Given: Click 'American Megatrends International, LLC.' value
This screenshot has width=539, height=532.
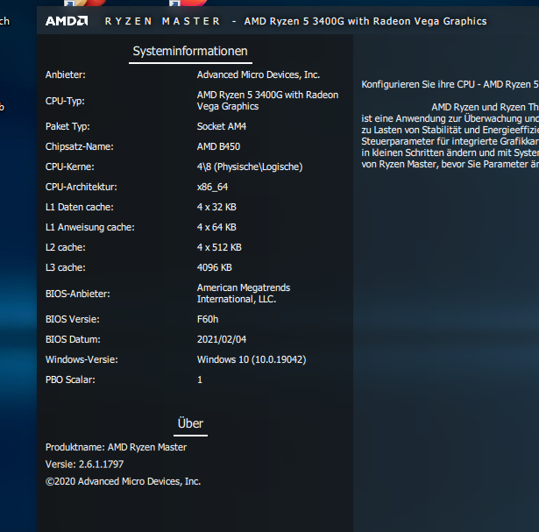Looking at the screenshot, I should tap(244, 293).
